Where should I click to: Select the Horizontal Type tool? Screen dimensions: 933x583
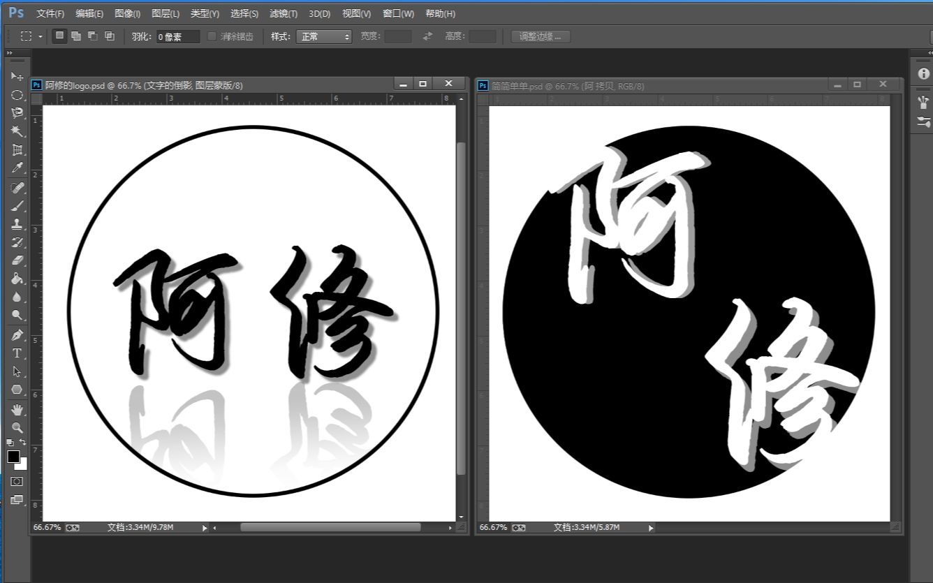[17, 351]
